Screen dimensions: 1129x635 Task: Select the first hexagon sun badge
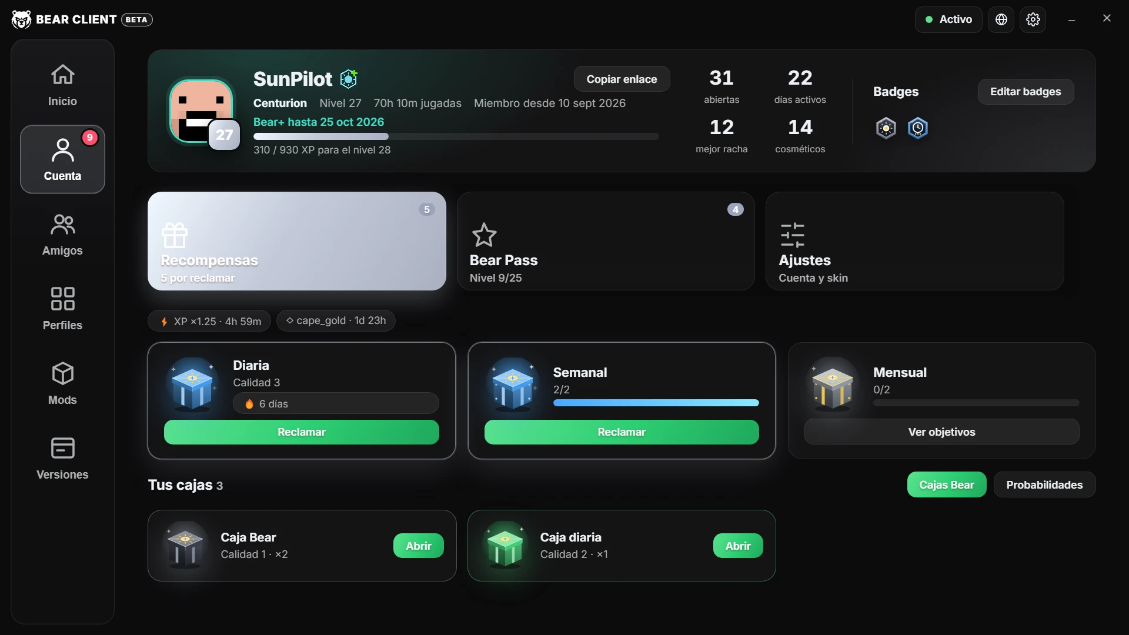coord(886,128)
